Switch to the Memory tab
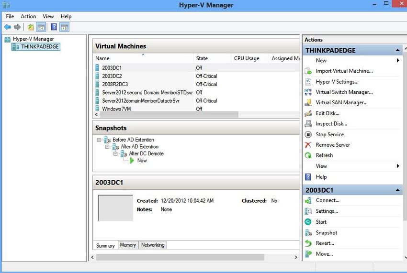The height and width of the screenshot is (273, 407). pyautogui.click(x=128, y=245)
